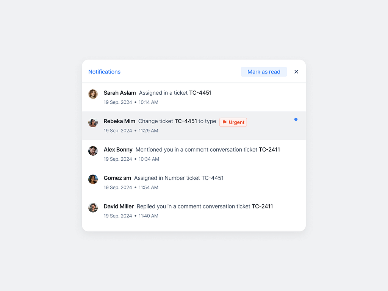This screenshot has height=291, width=388.
Task: Close the notifications panel
Action: tap(296, 72)
